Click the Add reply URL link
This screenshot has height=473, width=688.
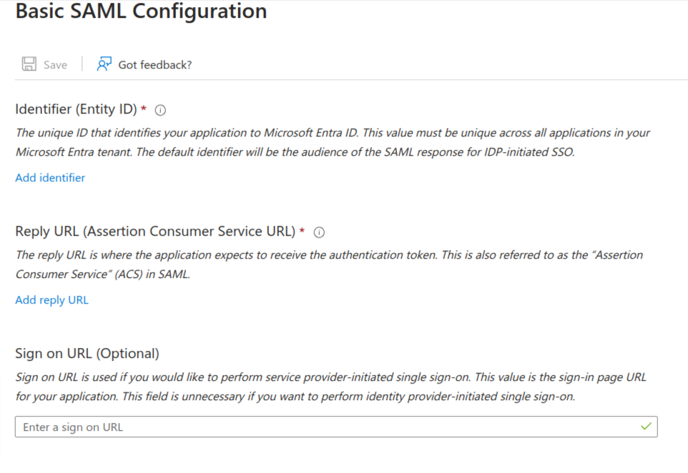click(x=52, y=300)
